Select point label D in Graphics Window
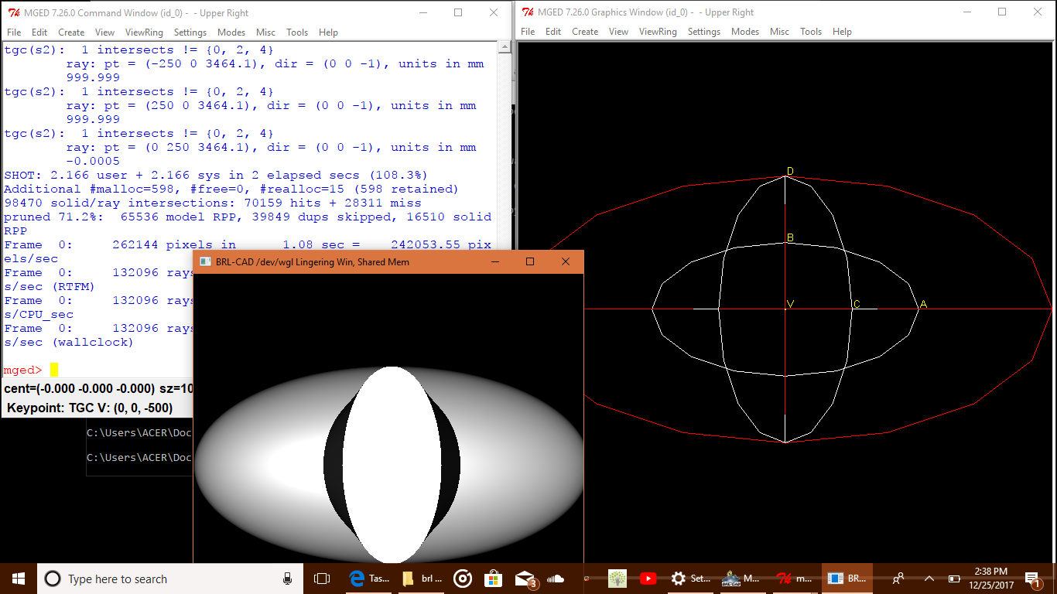 coord(790,171)
